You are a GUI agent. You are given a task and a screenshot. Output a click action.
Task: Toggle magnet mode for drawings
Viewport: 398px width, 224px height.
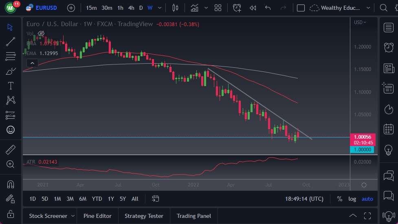11,184
